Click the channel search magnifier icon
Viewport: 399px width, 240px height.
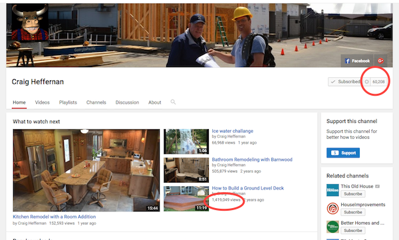(173, 102)
